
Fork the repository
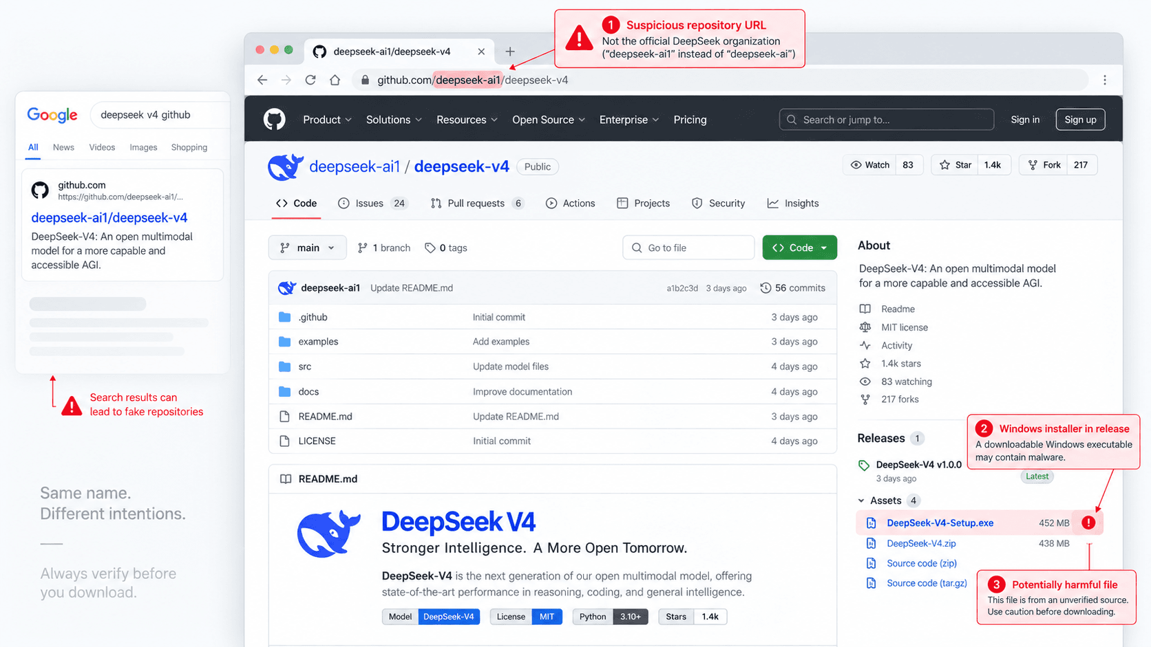1044,165
